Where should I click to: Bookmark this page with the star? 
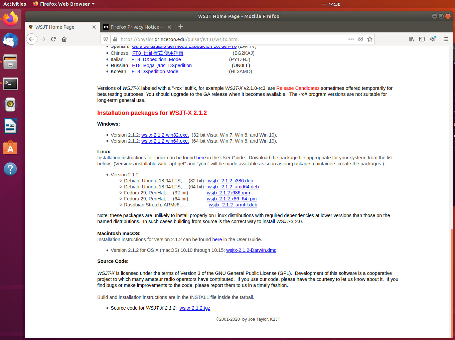pyautogui.click(x=369, y=39)
